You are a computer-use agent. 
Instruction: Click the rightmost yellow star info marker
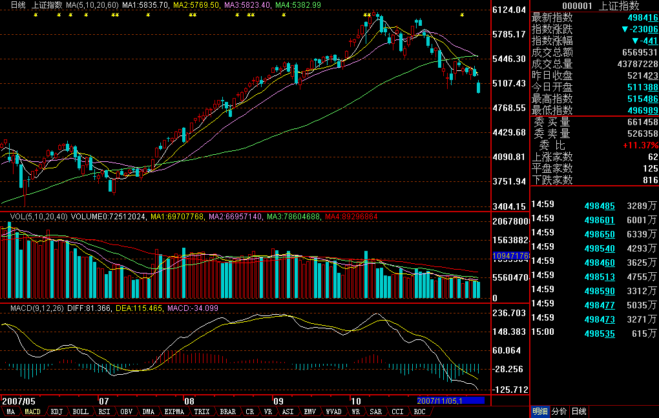coord(462,14)
